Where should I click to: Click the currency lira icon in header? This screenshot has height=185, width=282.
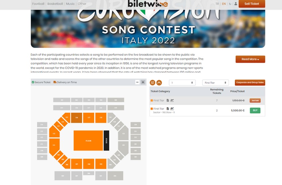pyautogui.click(x=230, y=4)
